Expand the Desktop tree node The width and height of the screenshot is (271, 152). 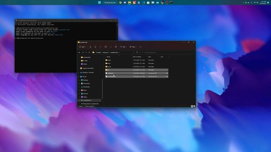coord(80,80)
